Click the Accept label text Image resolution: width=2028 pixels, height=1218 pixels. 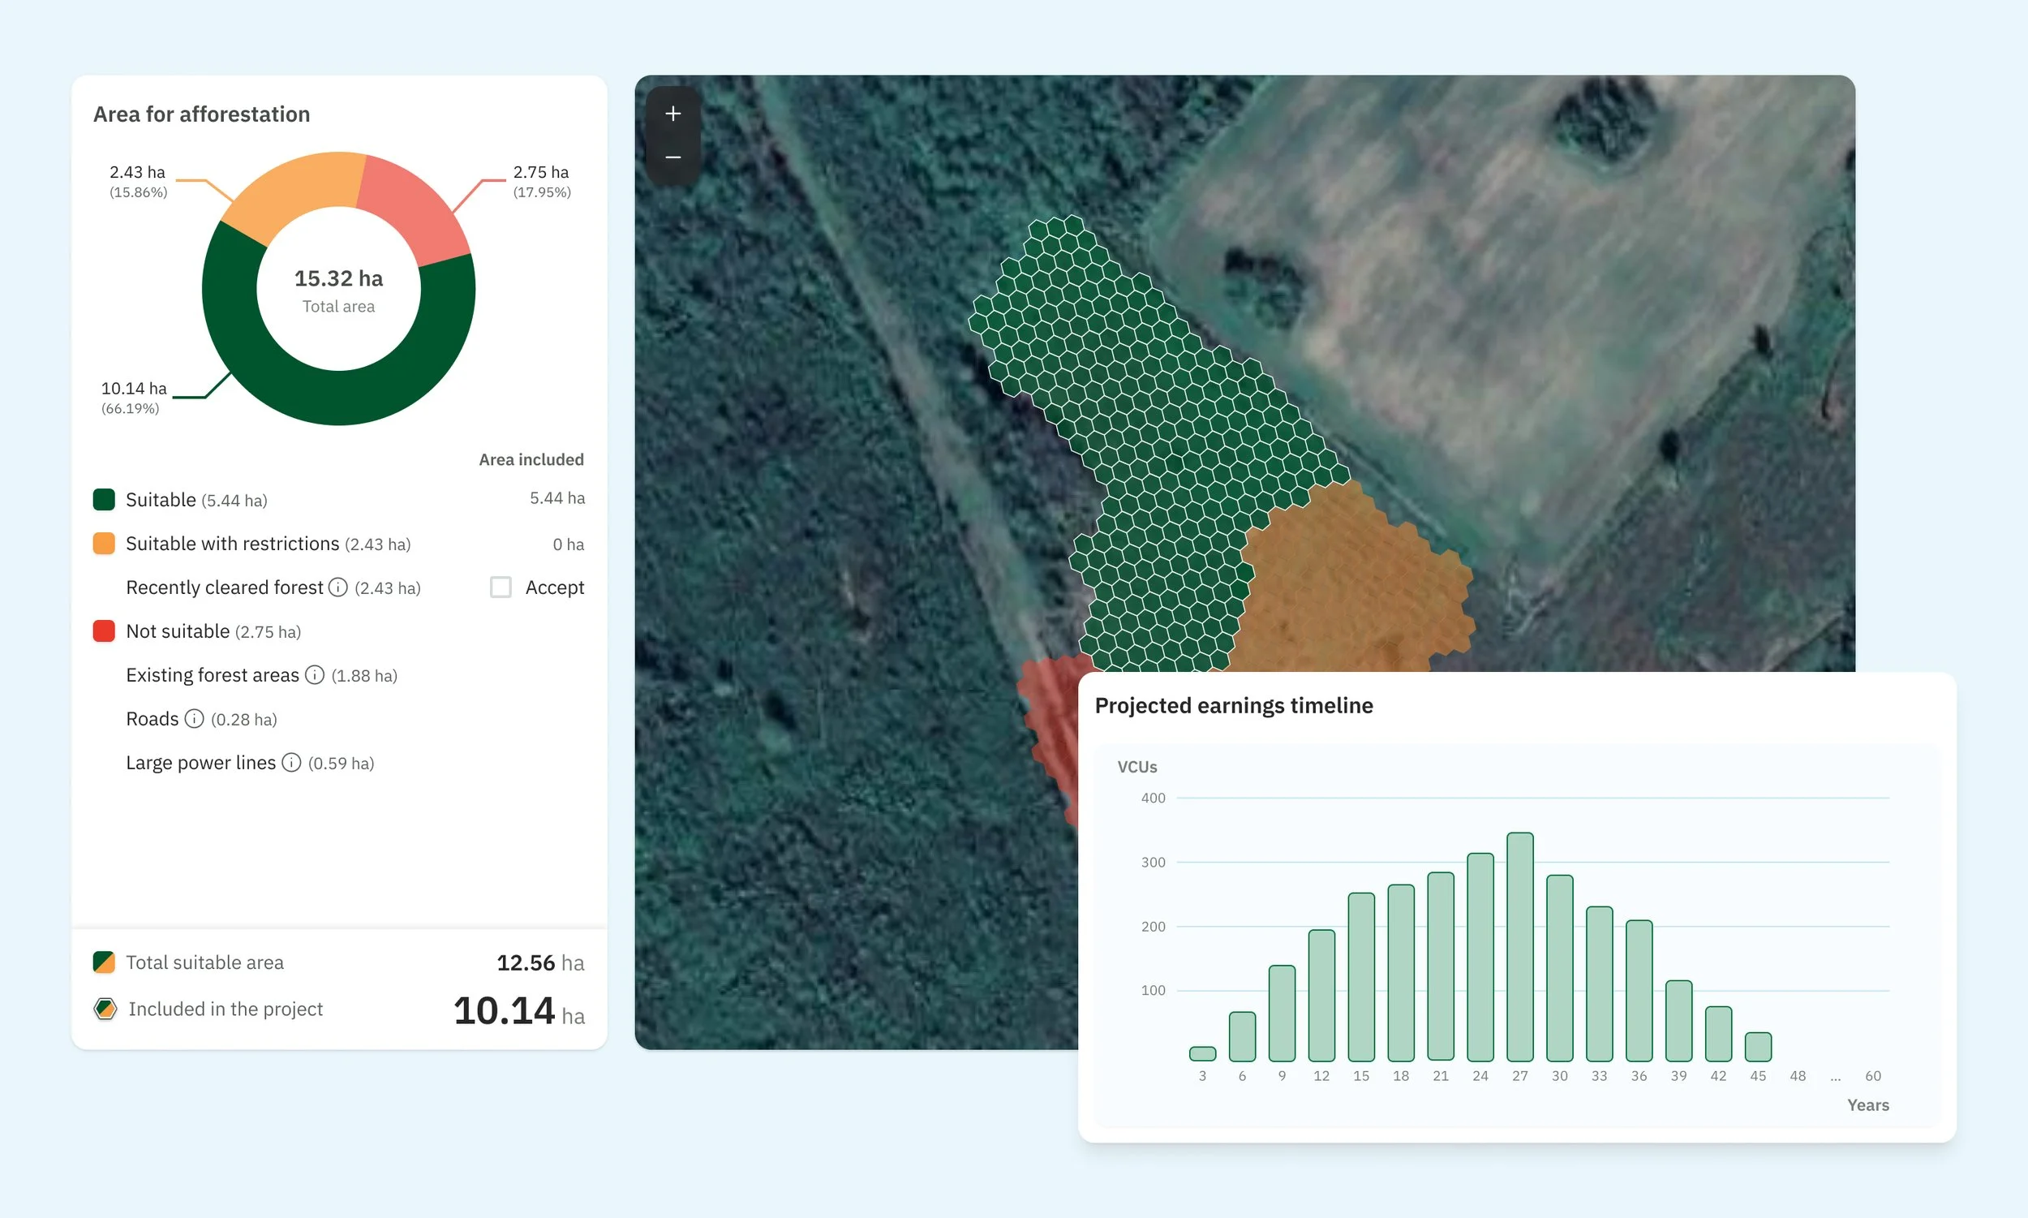[x=555, y=587]
